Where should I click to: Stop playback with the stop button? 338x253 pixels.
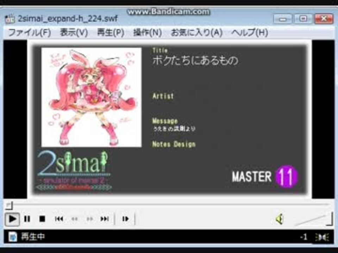tap(42, 219)
